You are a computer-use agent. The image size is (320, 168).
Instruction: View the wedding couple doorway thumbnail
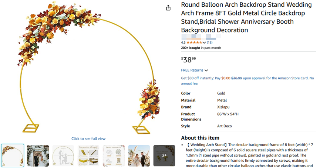(x=38, y=155)
